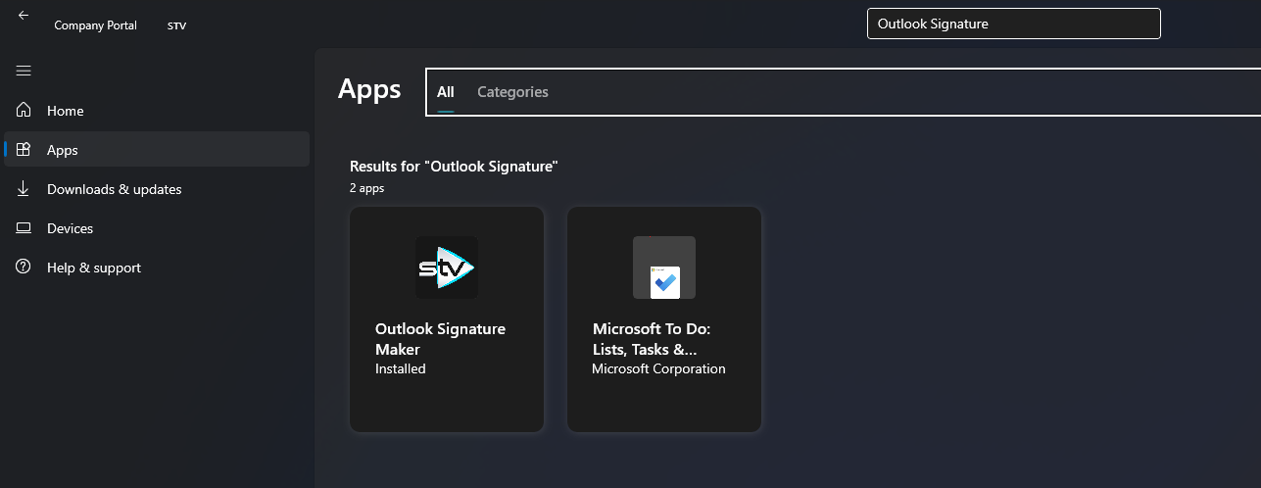Click the Installed status text

pos(401,369)
